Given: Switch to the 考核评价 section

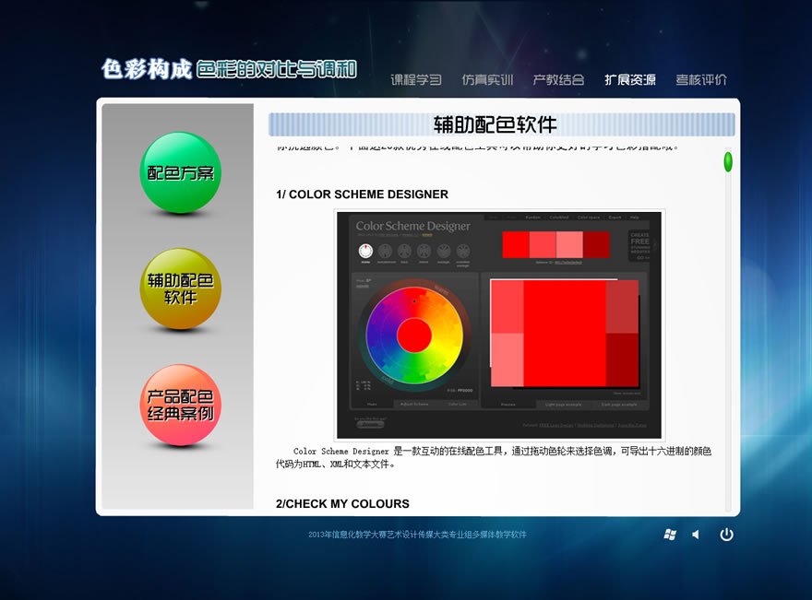Looking at the screenshot, I should click(x=701, y=79).
